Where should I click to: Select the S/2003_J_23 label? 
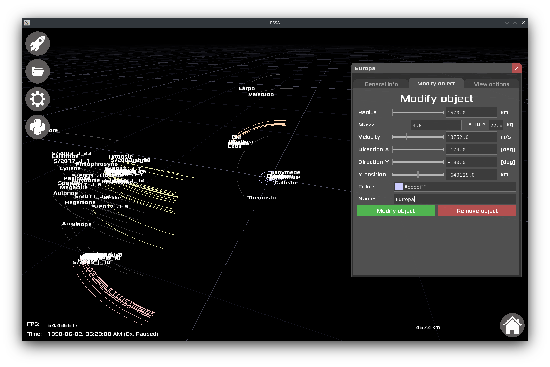(71, 153)
